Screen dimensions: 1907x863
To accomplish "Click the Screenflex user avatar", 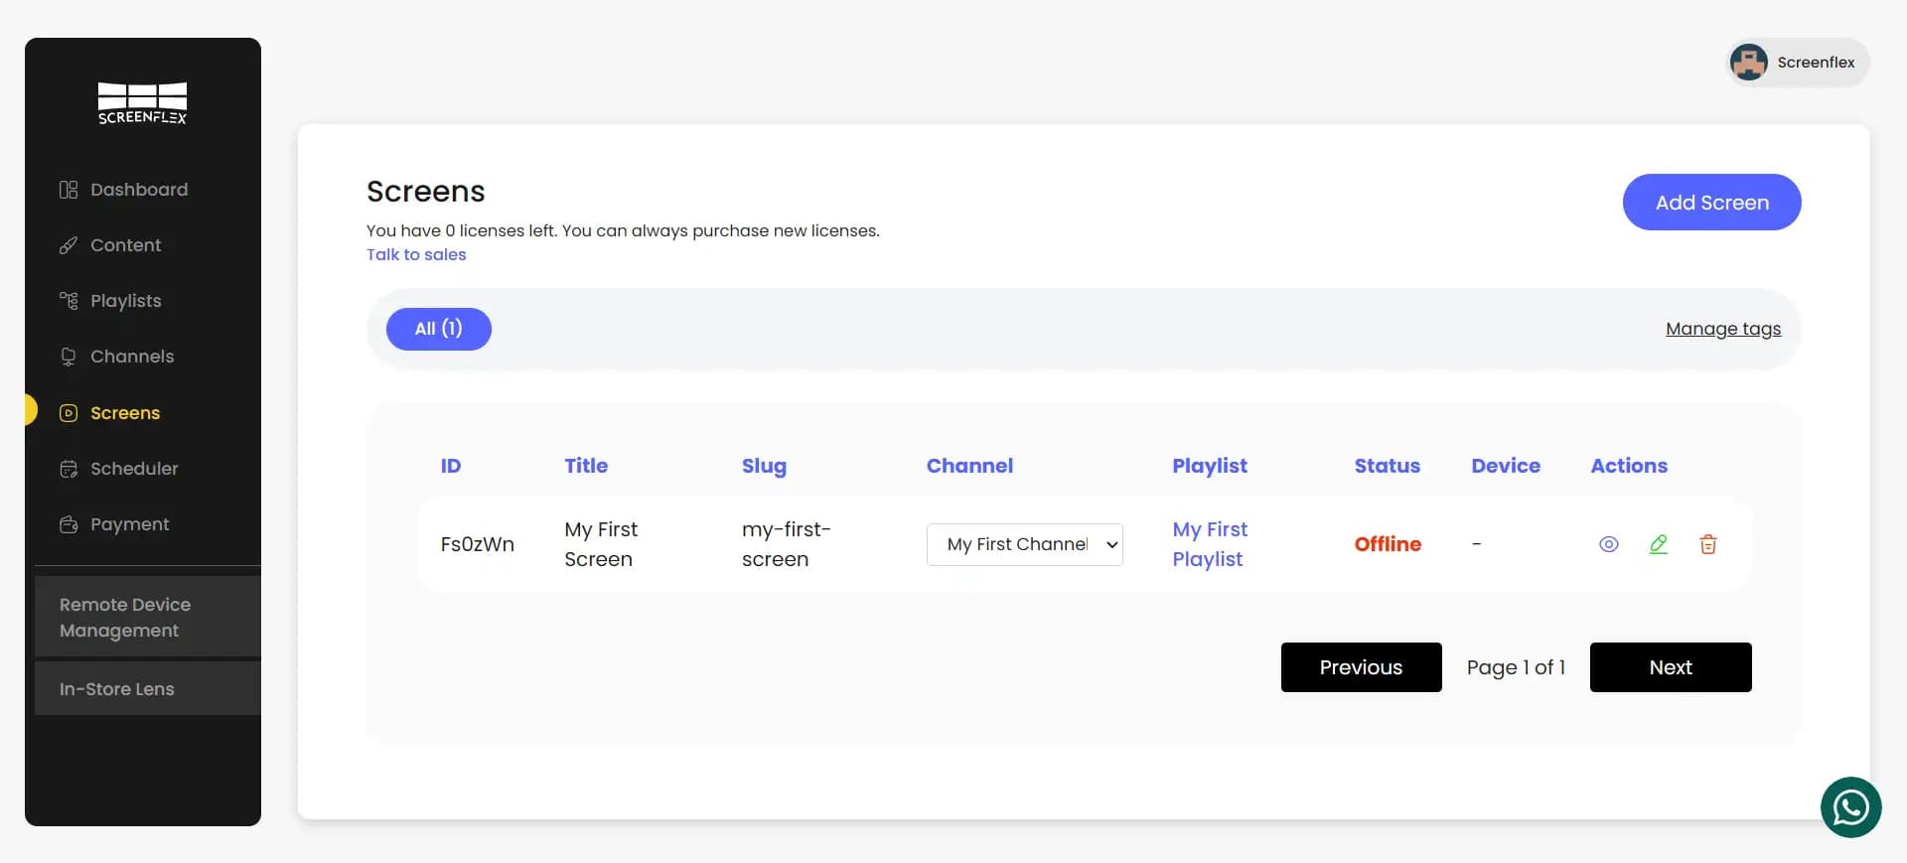I will (1748, 63).
